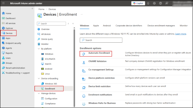This screenshot has height=108, width=193.
Task: Follow the Learn more link
Action: point(181,34)
